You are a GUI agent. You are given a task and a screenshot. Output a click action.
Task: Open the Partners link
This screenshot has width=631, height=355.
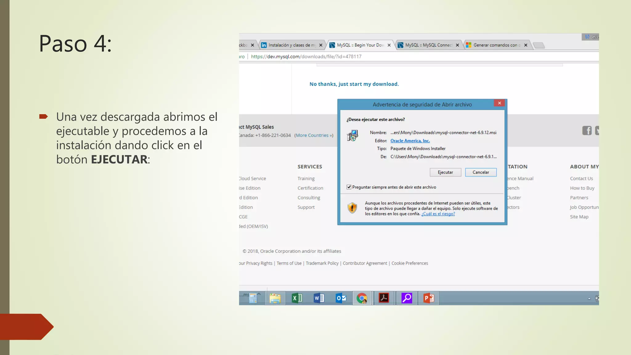tap(579, 198)
